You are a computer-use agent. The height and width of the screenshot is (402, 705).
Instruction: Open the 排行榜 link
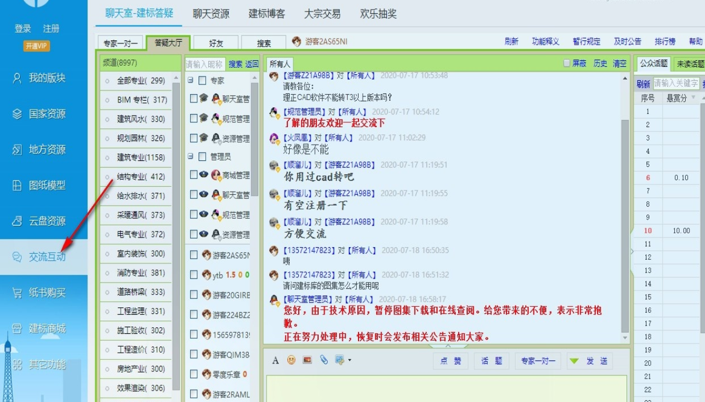pyautogui.click(x=665, y=42)
